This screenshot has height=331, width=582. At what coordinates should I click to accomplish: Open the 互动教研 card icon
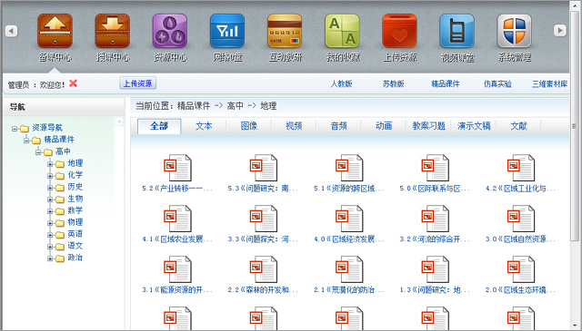(285, 31)
